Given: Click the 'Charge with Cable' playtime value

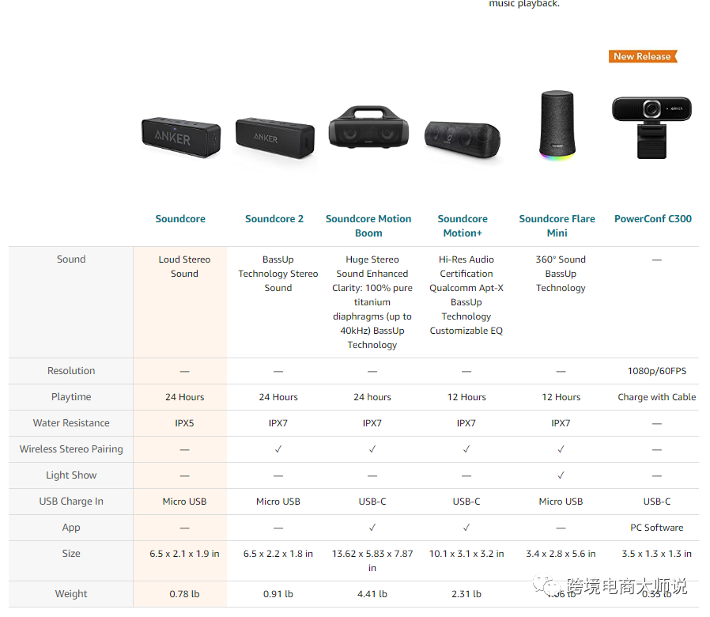Looking at the screenshot, I should (657, 397).
